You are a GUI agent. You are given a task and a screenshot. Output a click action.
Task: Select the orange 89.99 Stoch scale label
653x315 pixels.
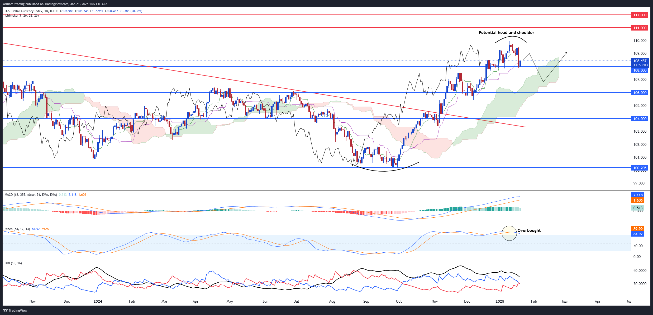coord(638,229)
